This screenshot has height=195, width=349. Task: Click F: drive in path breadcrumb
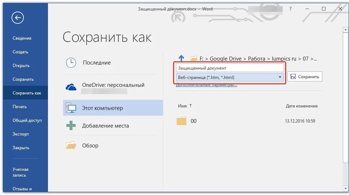click(x=202, y=58)
